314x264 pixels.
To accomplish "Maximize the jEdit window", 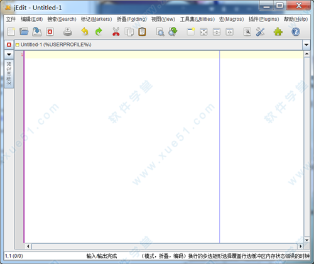I will (x=280, y=6).
